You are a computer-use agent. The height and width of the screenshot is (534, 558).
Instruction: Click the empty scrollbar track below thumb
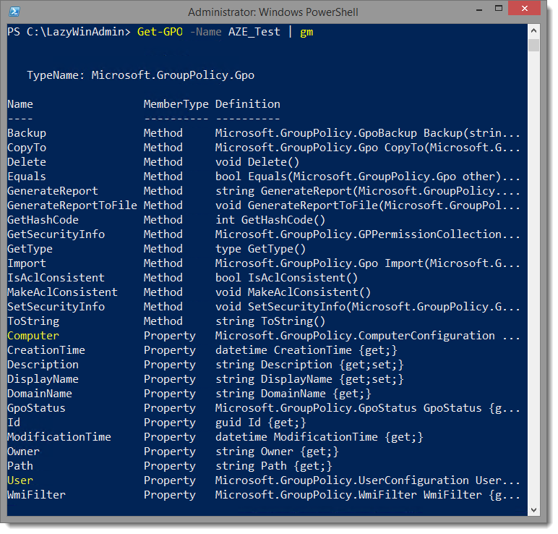click(533, 278)
